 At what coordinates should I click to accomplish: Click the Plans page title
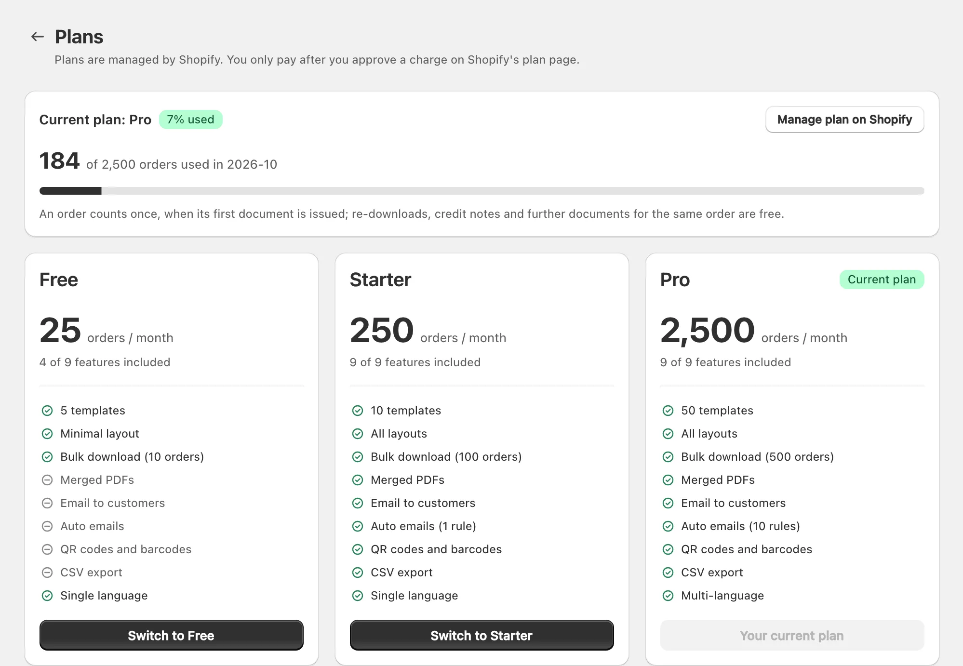click(x=79, y=37)
